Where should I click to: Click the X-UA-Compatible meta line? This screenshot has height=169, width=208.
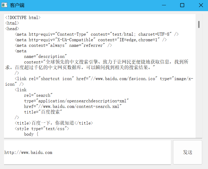(x=91, y=40)
